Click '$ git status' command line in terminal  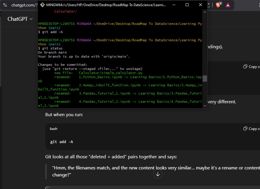coord(50,48)
